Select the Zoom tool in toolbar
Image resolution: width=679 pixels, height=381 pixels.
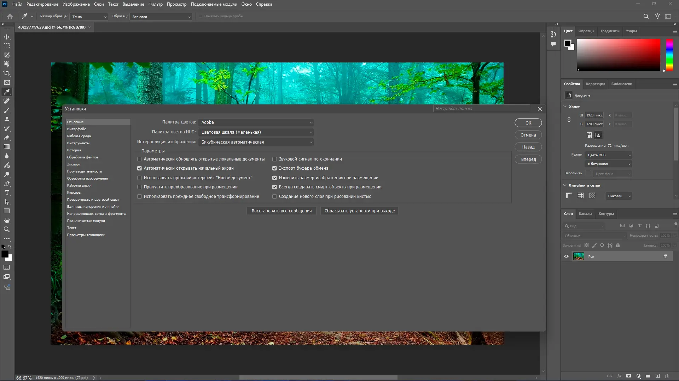(7, 229)
